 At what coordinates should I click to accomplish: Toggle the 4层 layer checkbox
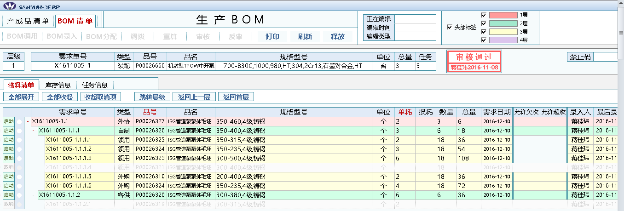(483, 40)
